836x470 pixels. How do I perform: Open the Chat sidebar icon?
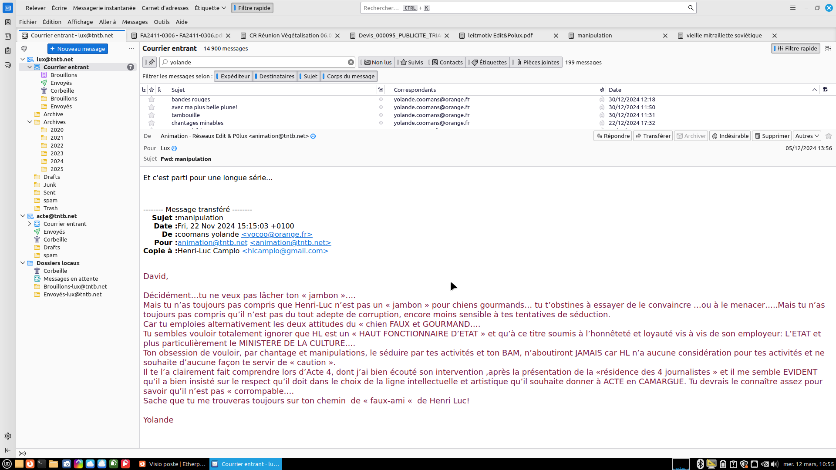[x=8, y=65]
